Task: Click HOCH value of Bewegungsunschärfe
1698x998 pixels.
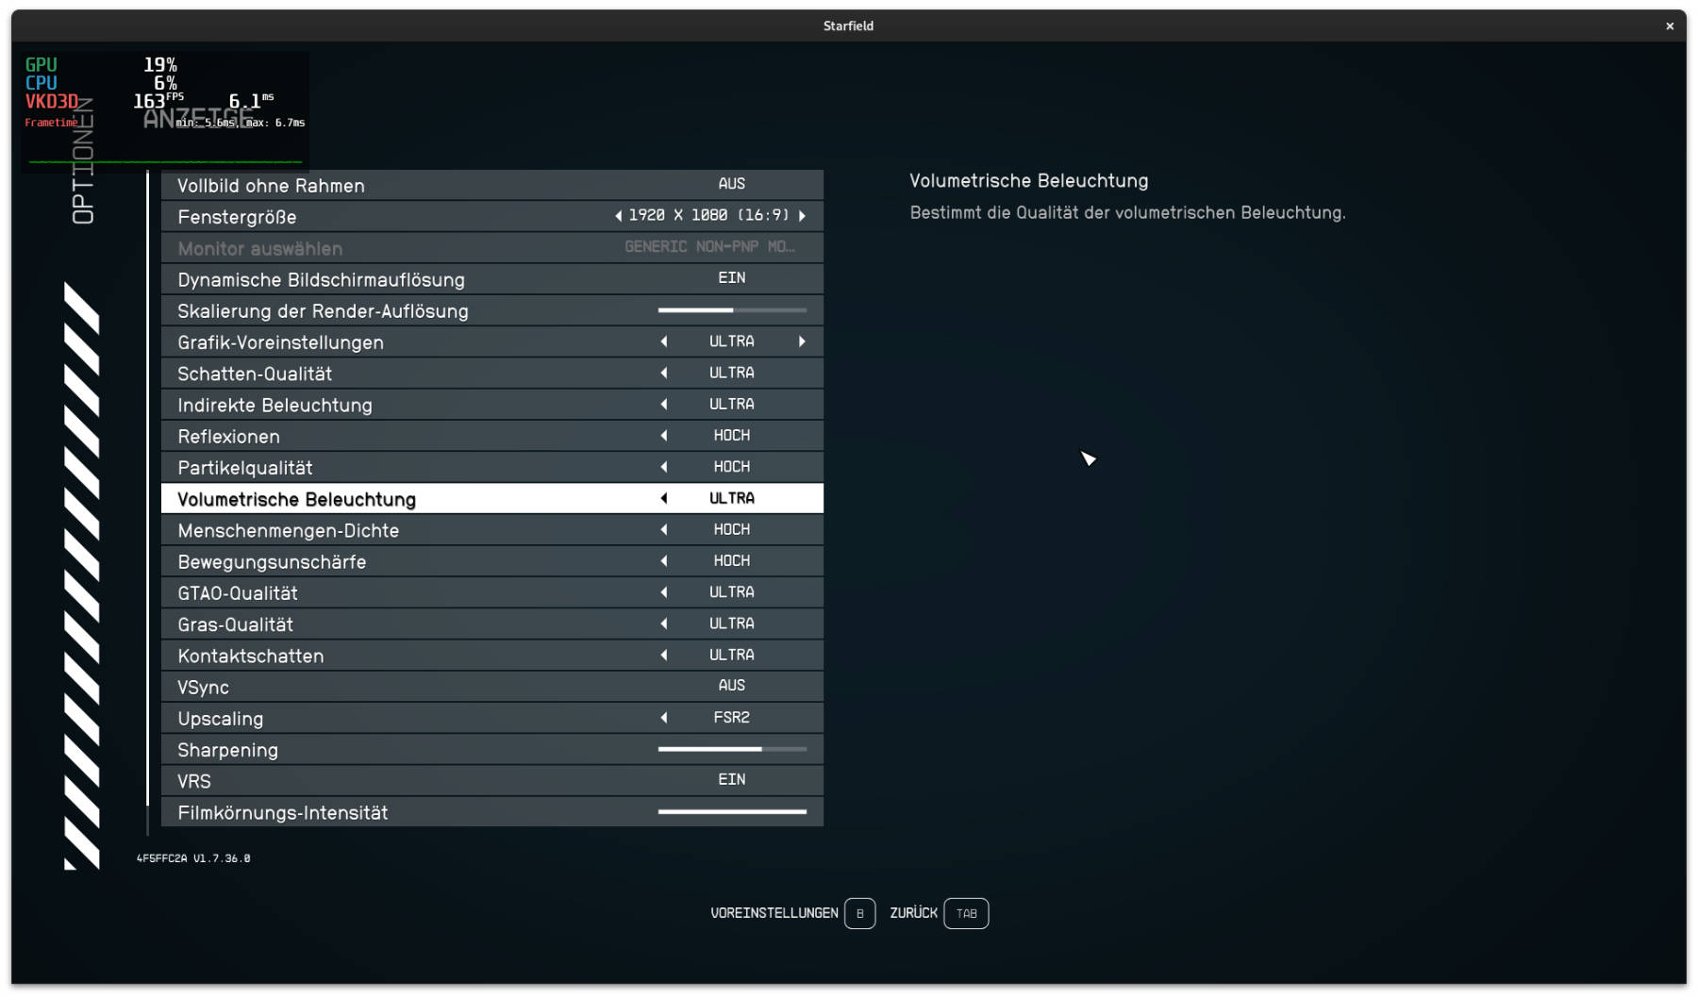Action: [x=732, y=561]
